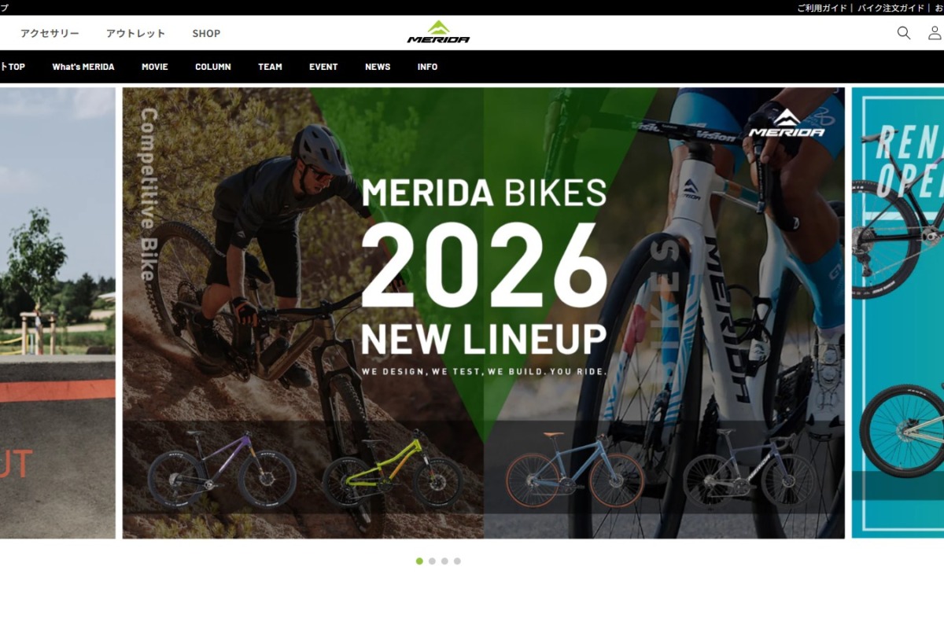Open the user account icon

(935, 33)
